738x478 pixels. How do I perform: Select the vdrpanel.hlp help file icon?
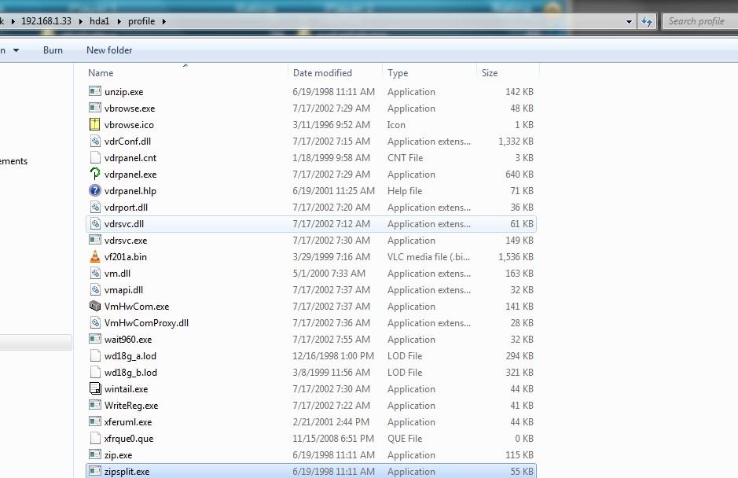point(96,191)
